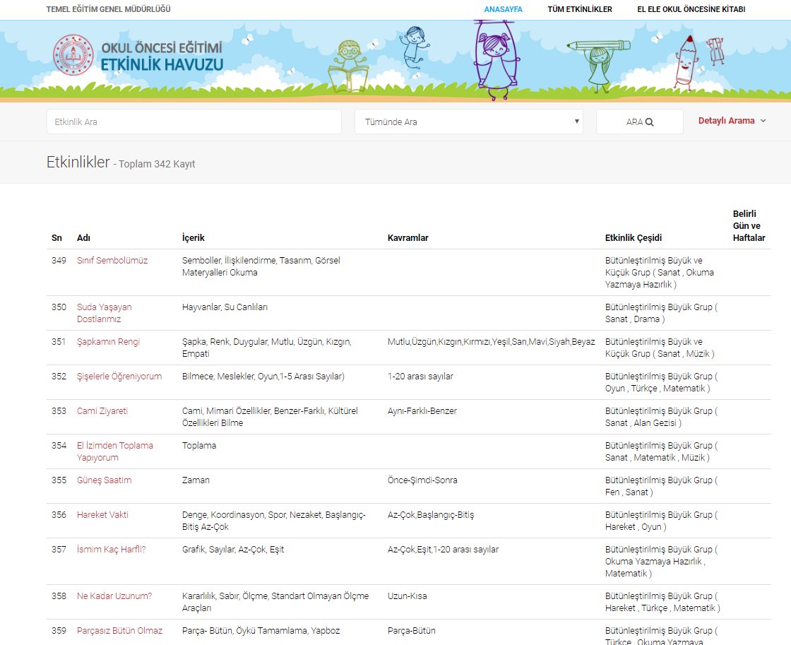Click TEMEL EĞİTİM GENEL MÜDÜRLÜĞÜ text

[109, 9]
